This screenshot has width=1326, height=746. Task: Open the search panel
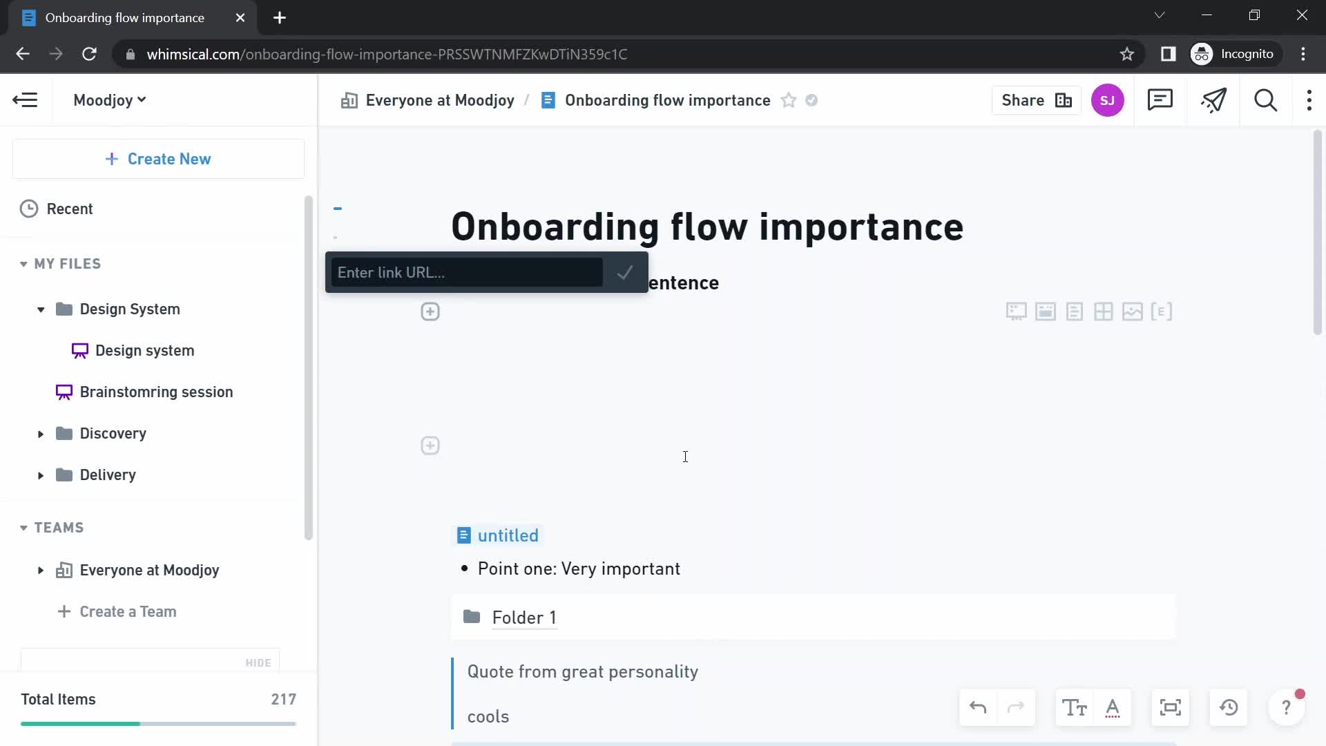1266,100
